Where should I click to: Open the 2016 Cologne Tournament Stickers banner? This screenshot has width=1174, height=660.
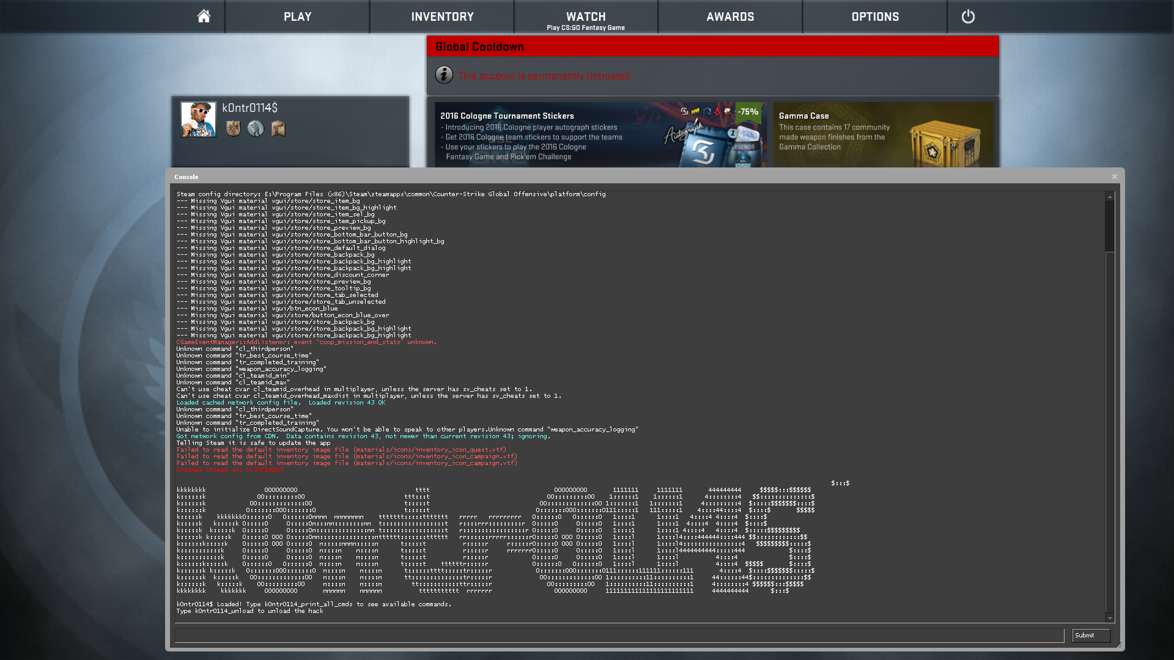point(600,134)
